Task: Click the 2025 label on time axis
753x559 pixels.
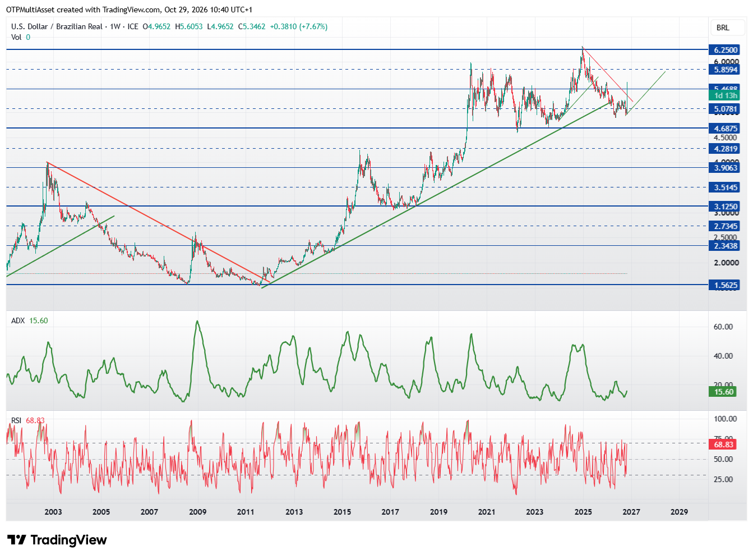Action: tap(583, 512)
